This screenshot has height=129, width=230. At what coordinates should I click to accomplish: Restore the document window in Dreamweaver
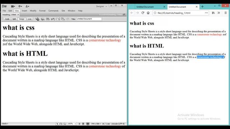(124, 15)
